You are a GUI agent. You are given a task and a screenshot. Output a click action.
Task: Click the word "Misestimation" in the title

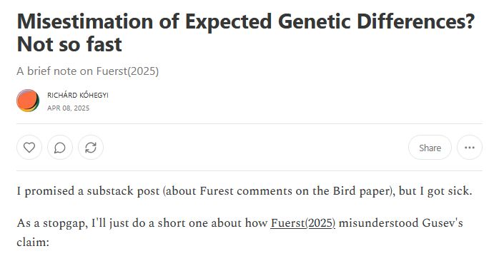pyautogui.click(x=85, y=21)
